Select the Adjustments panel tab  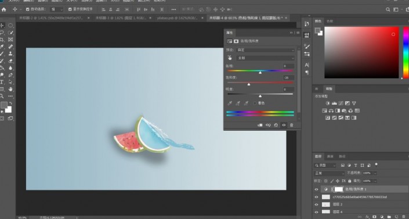pyautogui.click(x=329, y=89)
